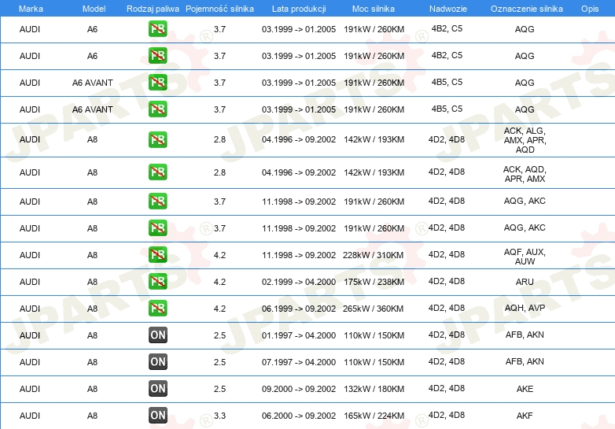Click petrol icon in the AQH, AVP row
The image size is (615, 429).
pyautogui.click(x=157, y=308)
